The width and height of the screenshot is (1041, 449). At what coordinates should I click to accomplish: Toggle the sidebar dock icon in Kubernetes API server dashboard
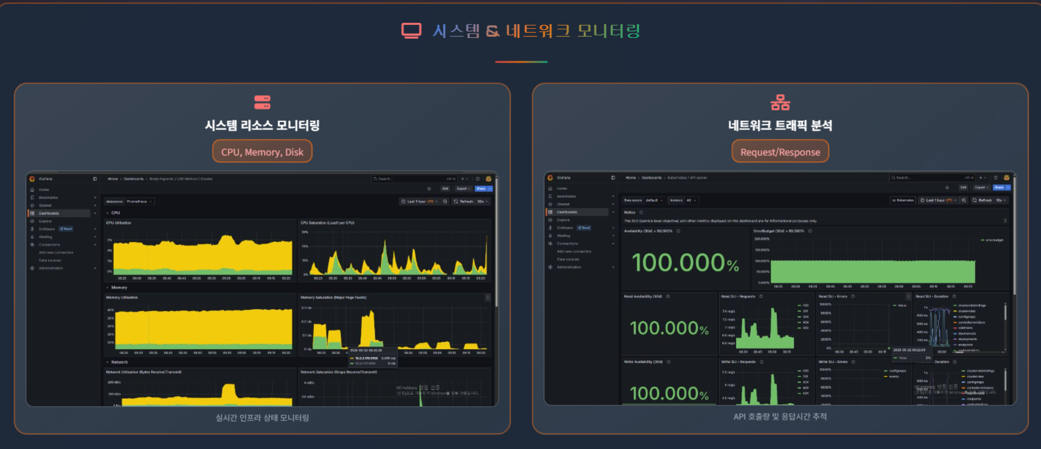(x=613, y=178)
